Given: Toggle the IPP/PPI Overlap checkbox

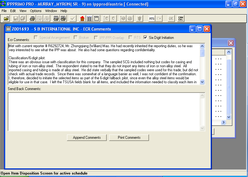Looking at the screenshot, I should (x=96, y=38).
